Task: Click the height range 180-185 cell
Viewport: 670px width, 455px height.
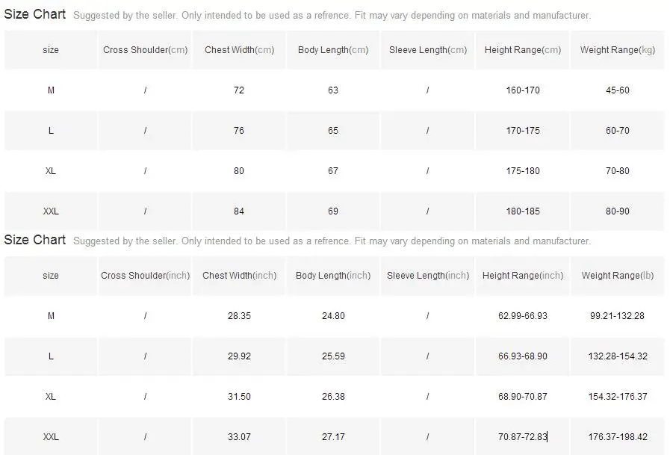Action: [522, 211]
